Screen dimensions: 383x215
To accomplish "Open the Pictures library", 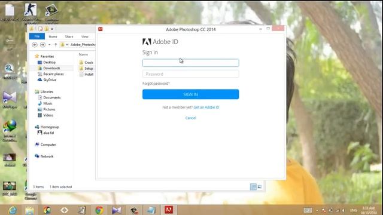I will pyautogui.click(x=49, y=109).
